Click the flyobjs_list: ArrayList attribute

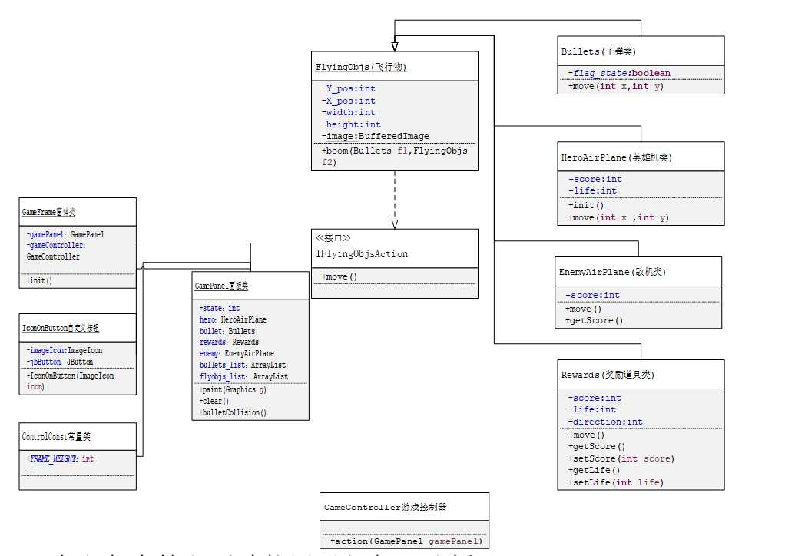point(243,376)
